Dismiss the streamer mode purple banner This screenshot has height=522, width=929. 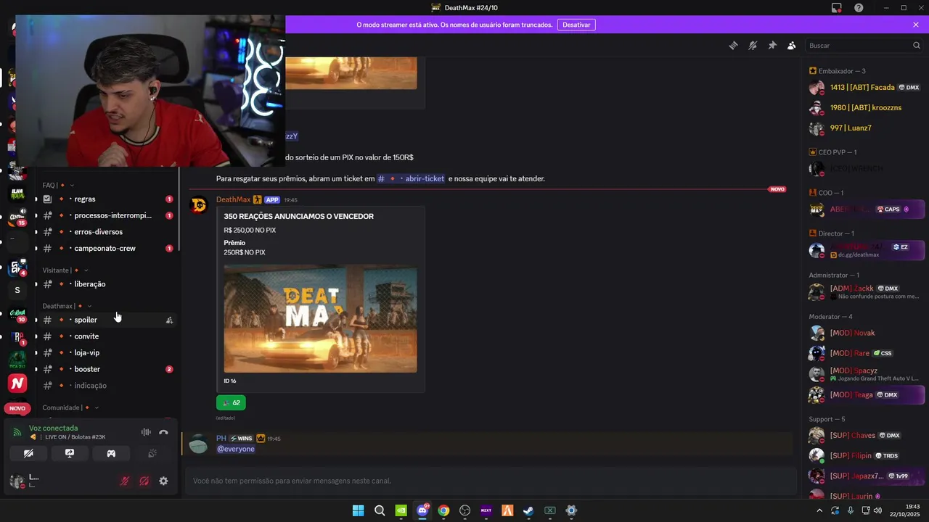916,25
